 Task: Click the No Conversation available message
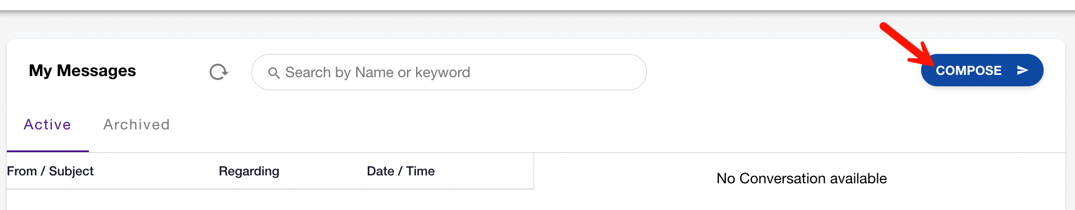801,178
